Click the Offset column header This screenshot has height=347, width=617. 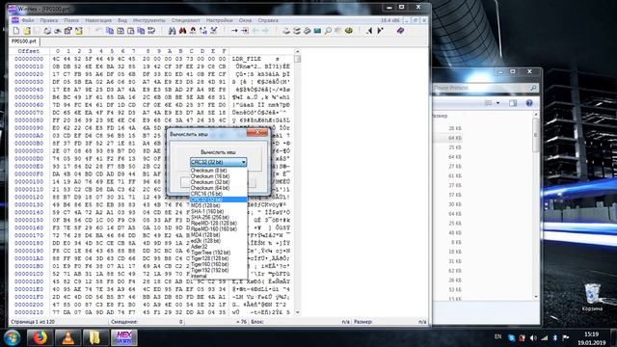click(x=29, y=51)
